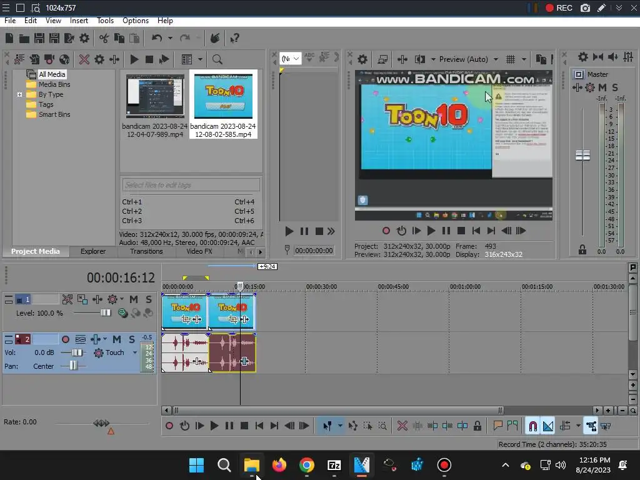Open the Tools menu

pos(105,21)
